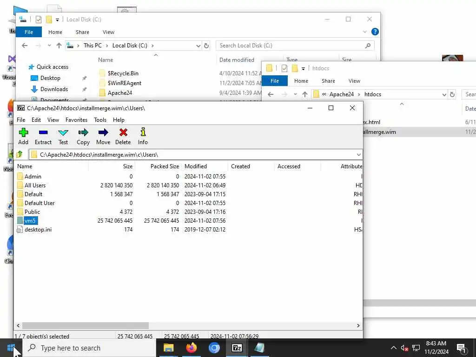This screenshot has height=357, width=476.
Task: Expand address dropdown in htdocs window
Action: (x=444, y=95)
